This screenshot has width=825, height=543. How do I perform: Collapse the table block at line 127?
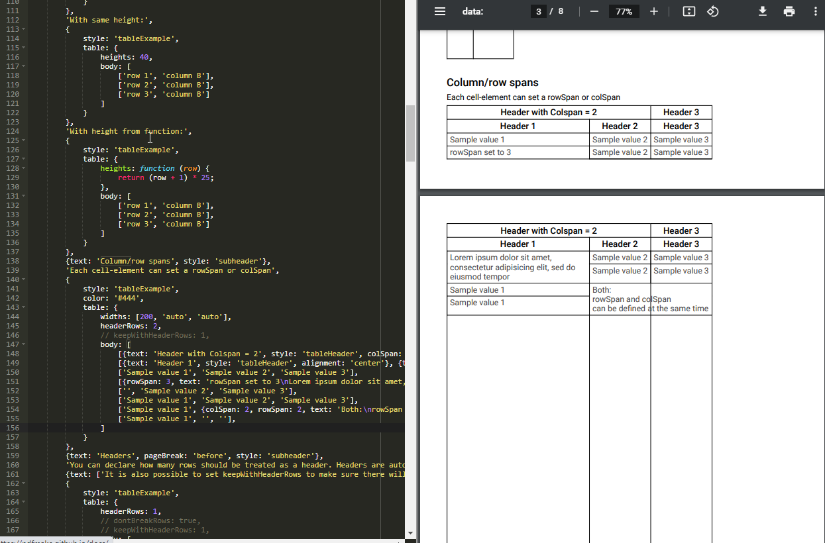tap(25, 158)
